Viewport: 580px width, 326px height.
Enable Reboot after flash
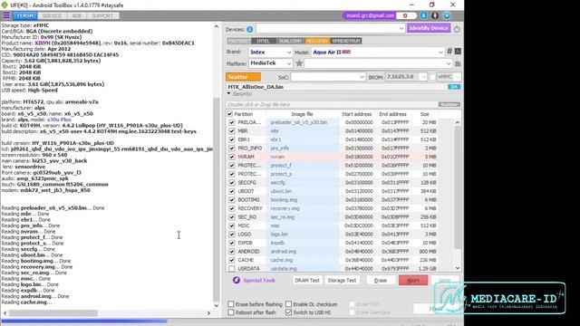pos(231,312)
